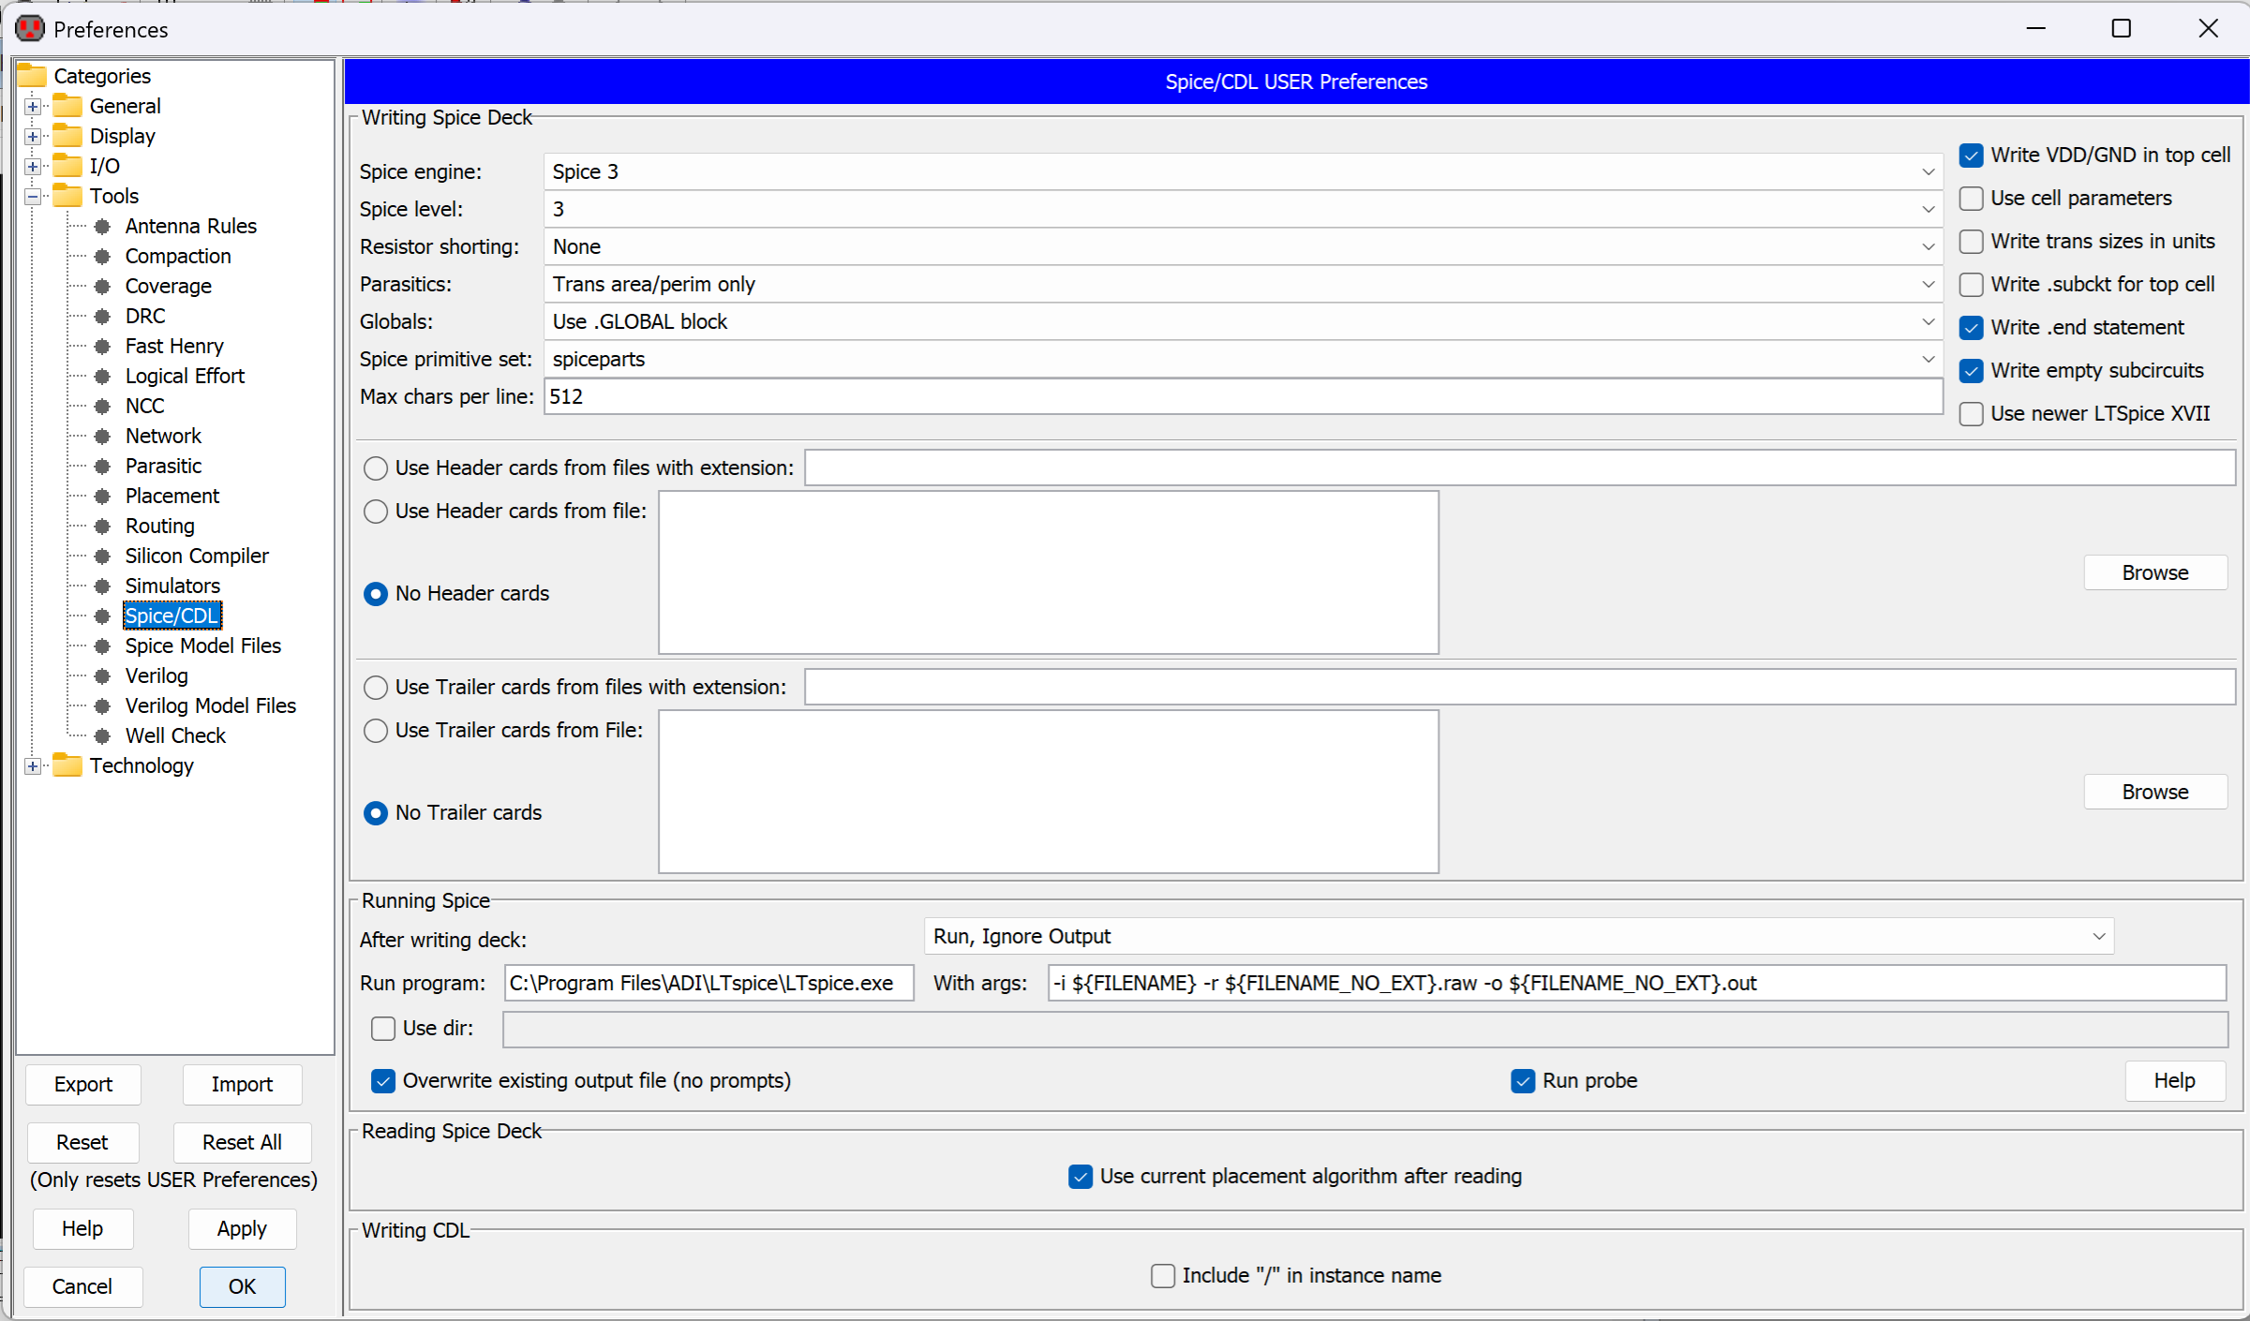This screenshot has width=2250, height=1321.
Task: Select the Verilog tree item
Action: click(156, 675)
